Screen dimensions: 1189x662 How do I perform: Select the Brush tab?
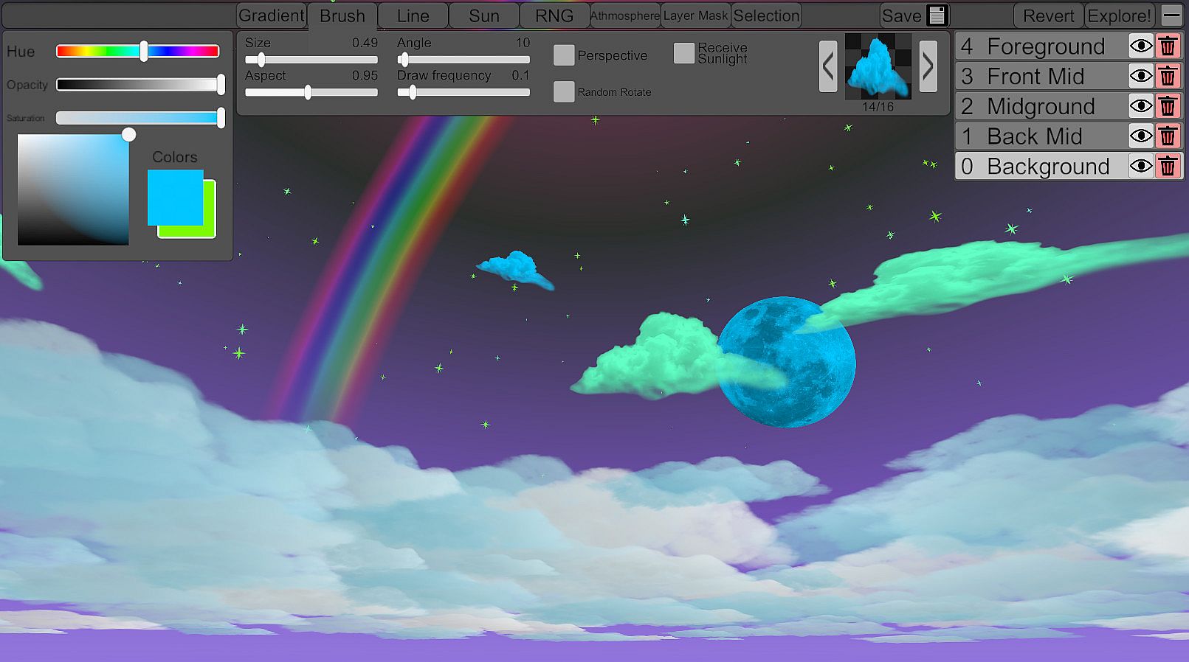coord(342,15)
